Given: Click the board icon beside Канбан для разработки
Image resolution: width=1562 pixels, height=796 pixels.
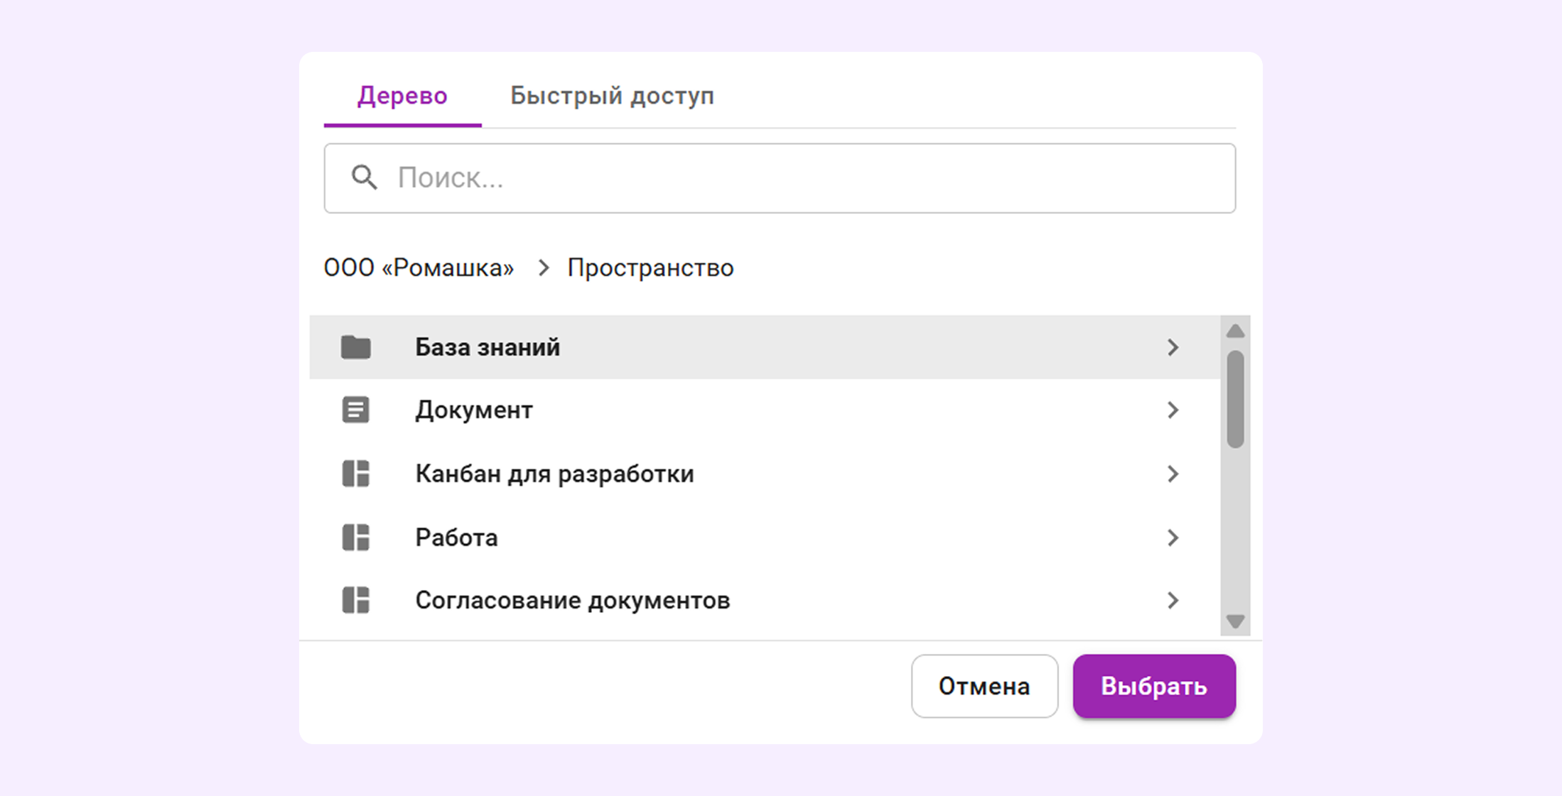Looking at the screenshot, I should pyautogui.click(x=355, y=474).
